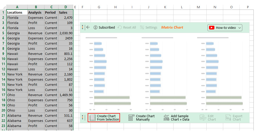
Task: Select column D header
Action: point(66,7)
